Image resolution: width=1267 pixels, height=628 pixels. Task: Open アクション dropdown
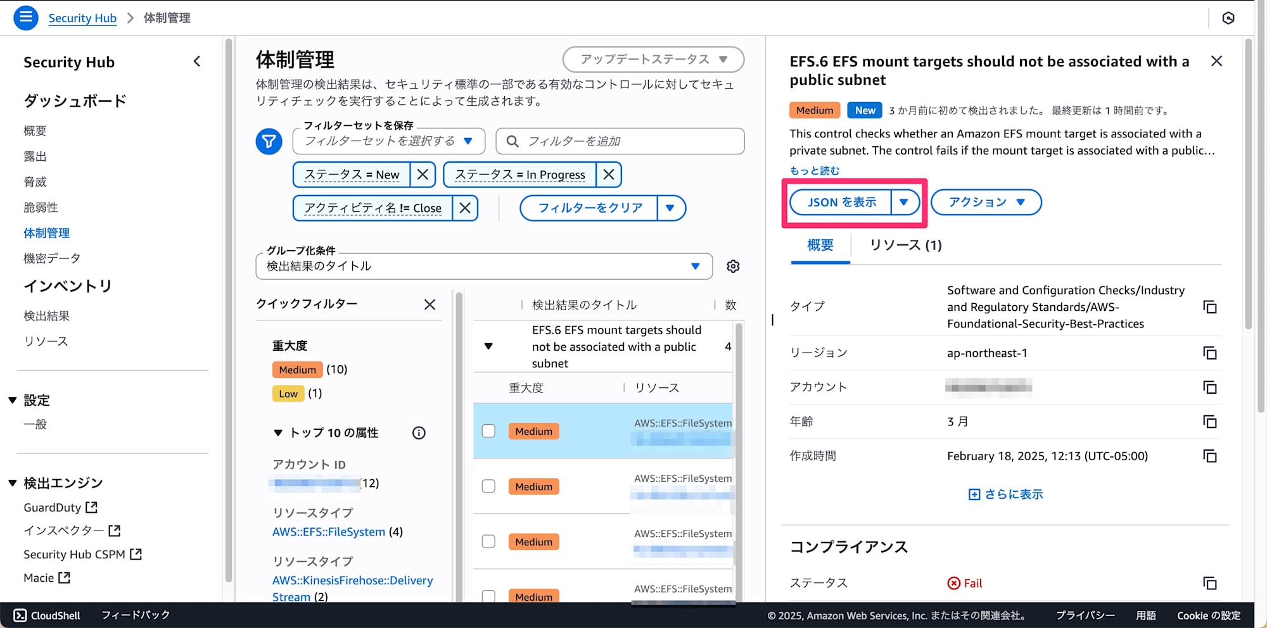coord(986,202)
